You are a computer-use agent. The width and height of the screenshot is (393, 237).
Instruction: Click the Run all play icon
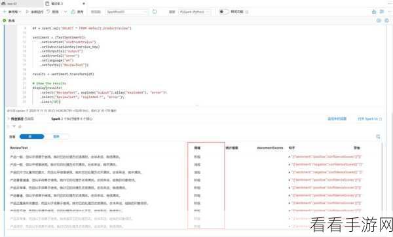coord(28,12)
